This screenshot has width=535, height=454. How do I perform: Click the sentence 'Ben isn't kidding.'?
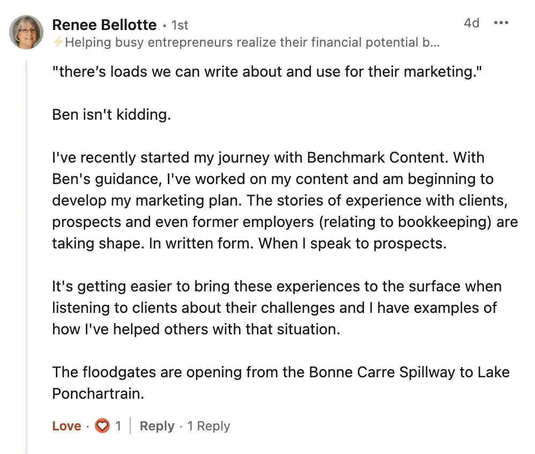point(112,114)
